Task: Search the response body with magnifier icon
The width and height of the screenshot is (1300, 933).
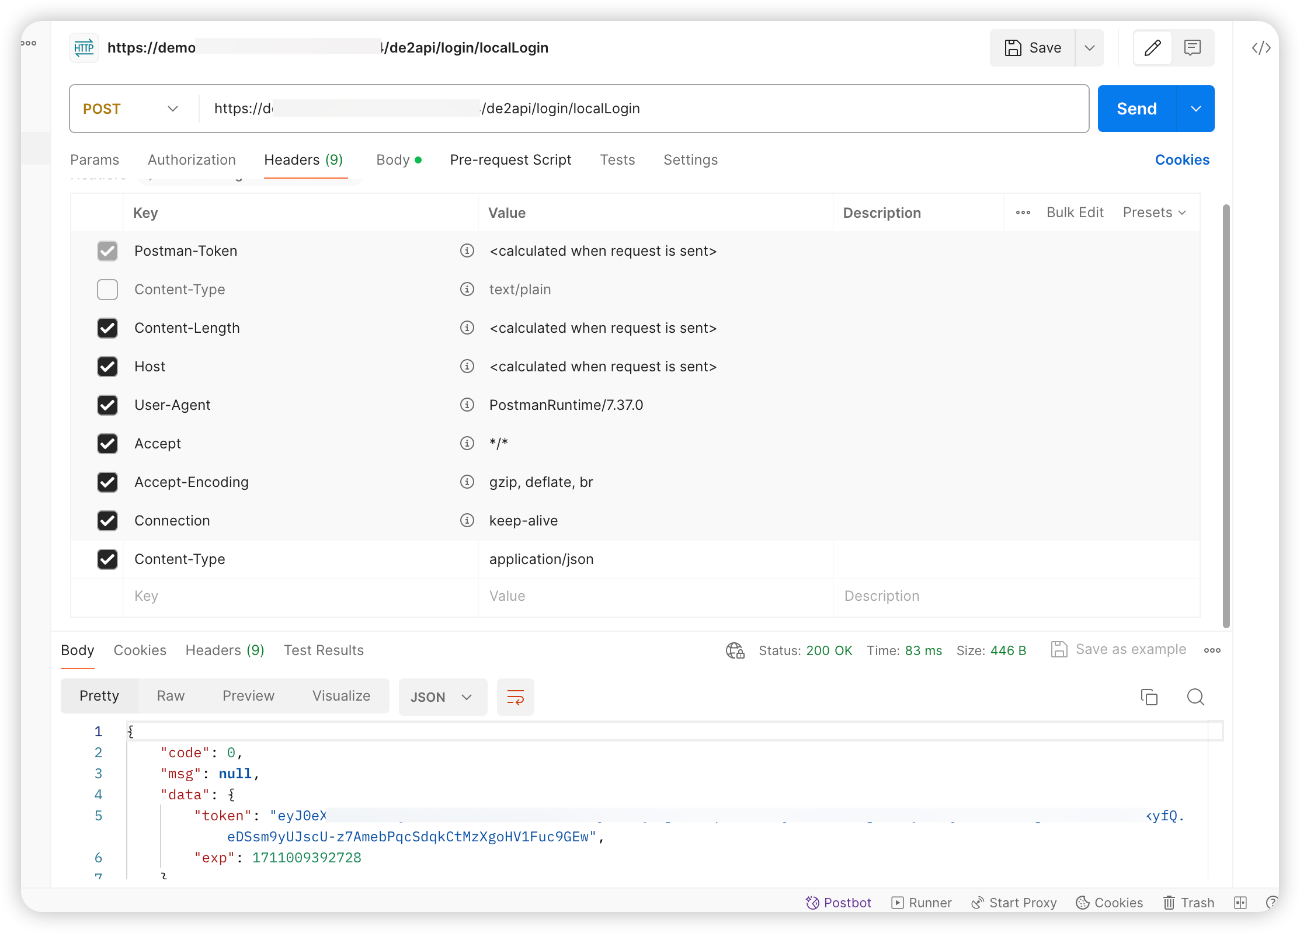Action: [1195, 697]
